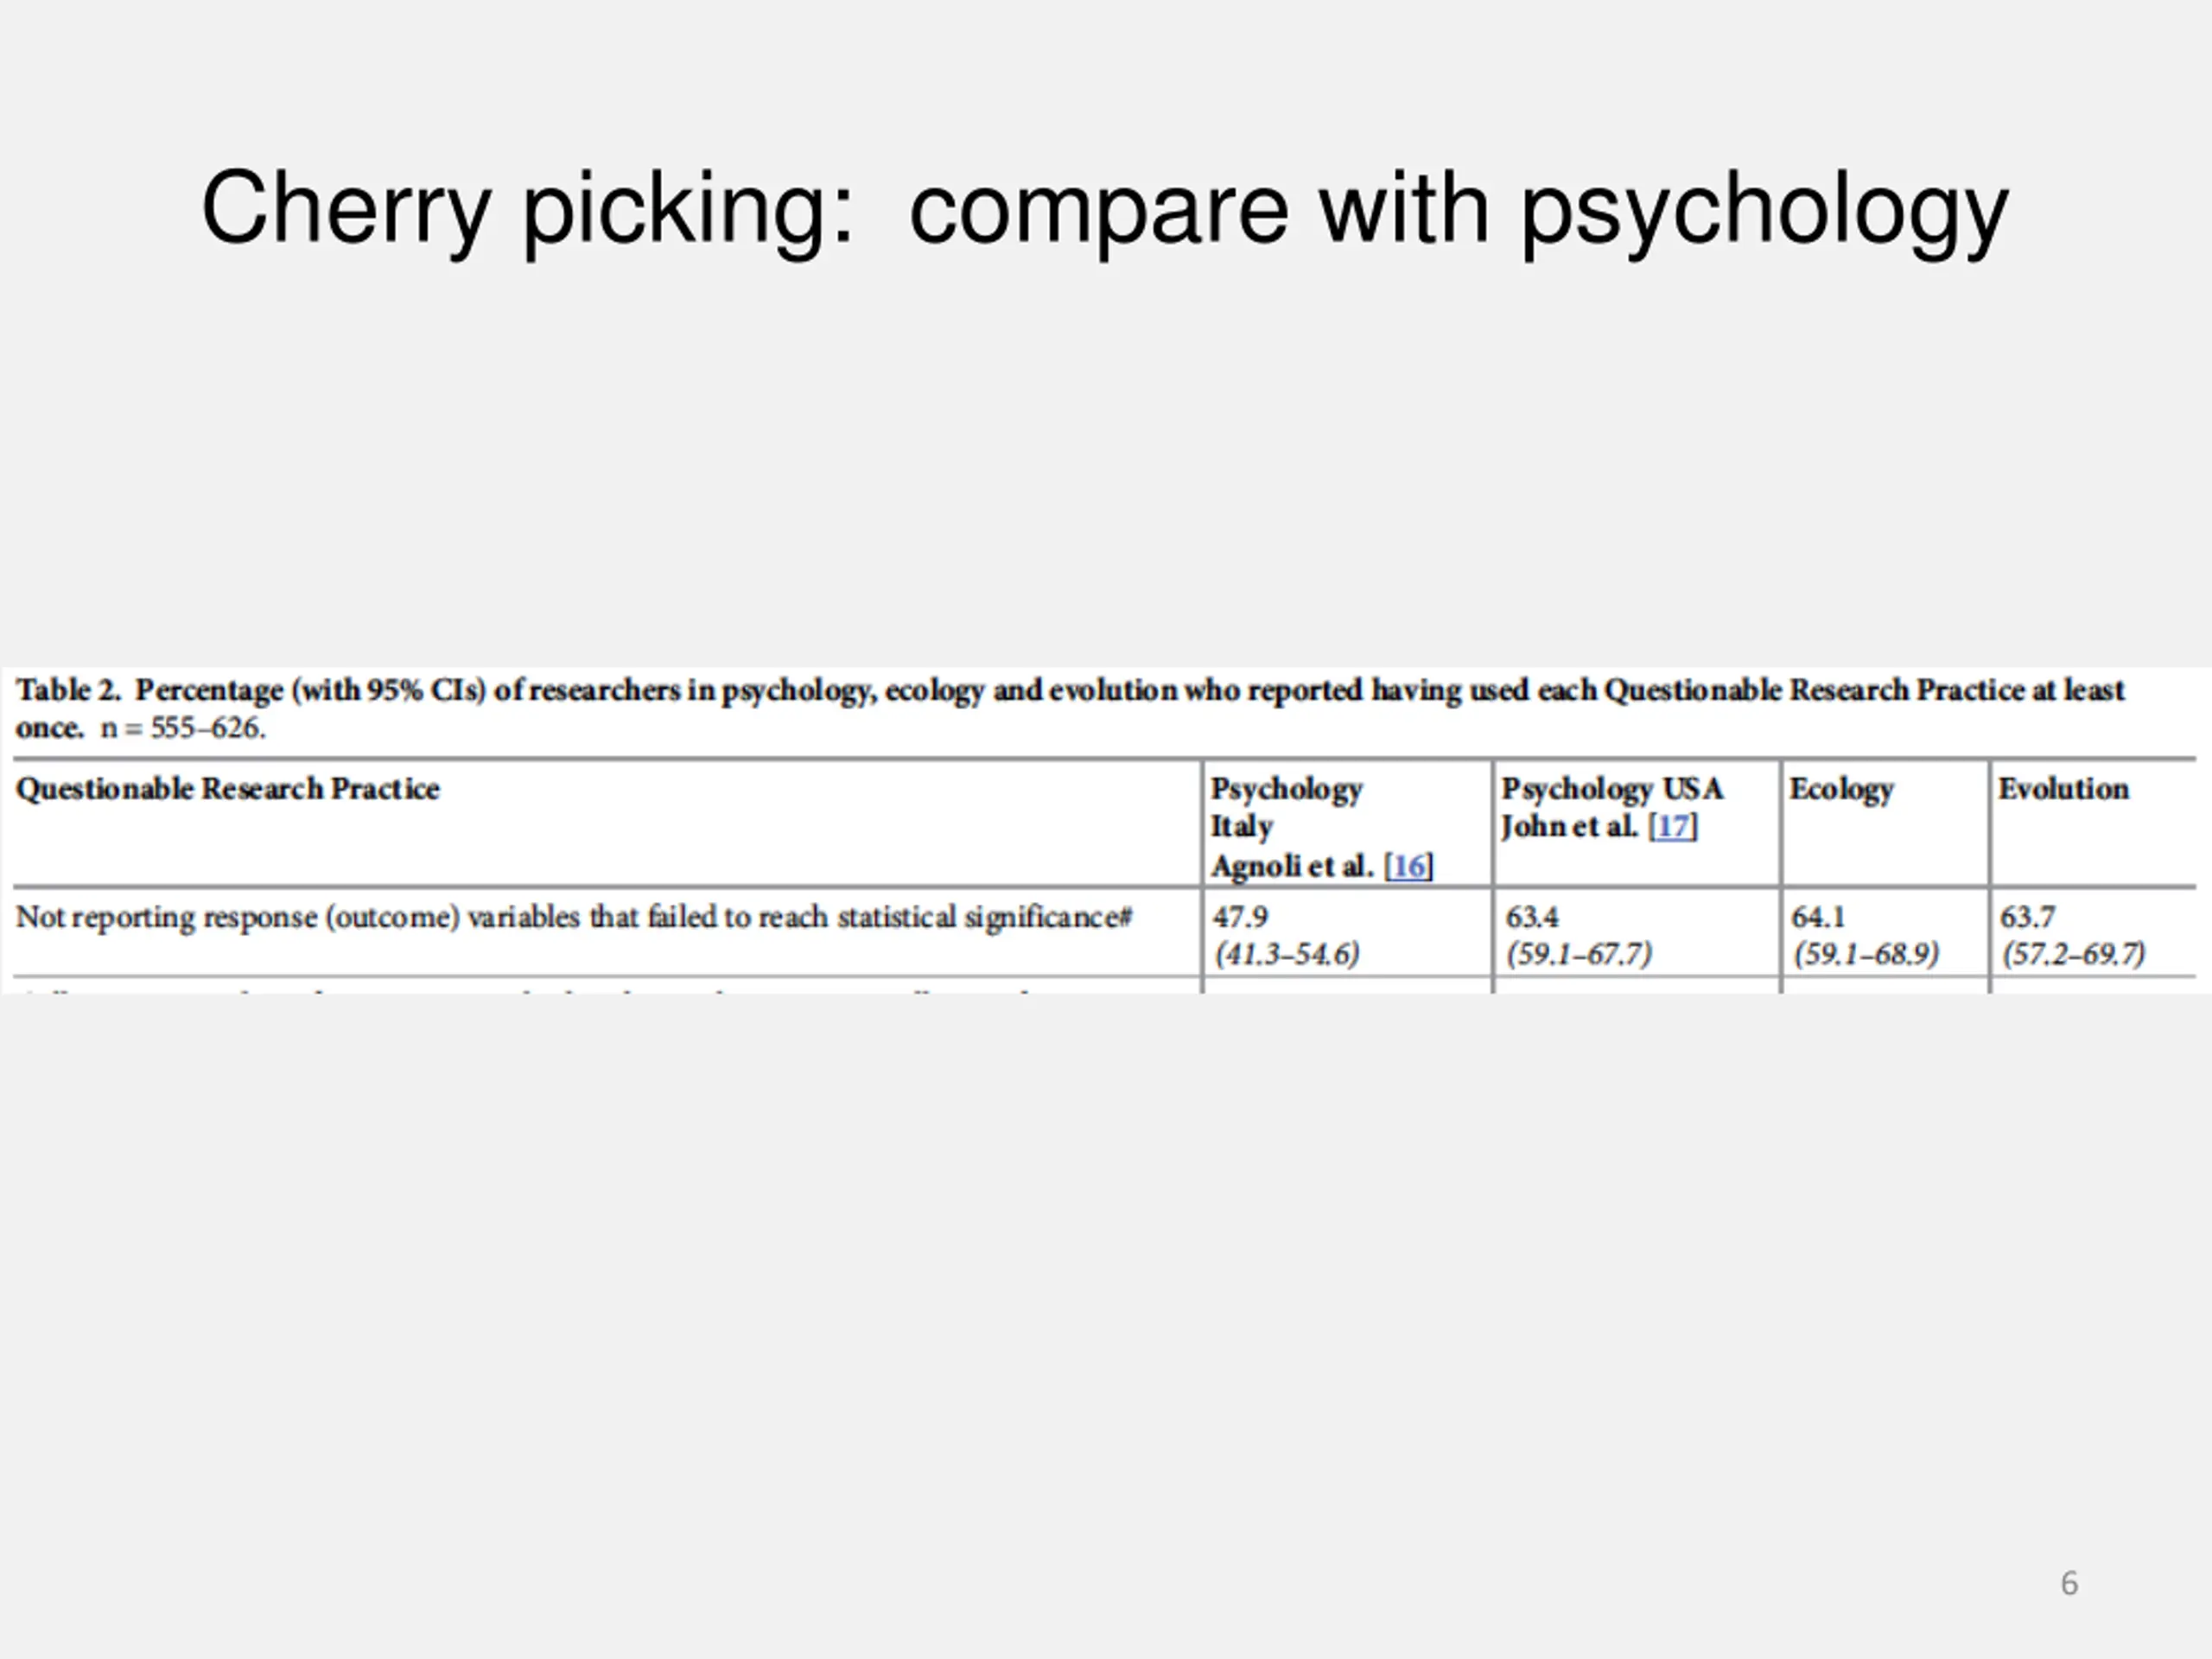Screen dimensions: 2212x1659
Task: Click the slide number 6
Action: tap(2069, 1583)
